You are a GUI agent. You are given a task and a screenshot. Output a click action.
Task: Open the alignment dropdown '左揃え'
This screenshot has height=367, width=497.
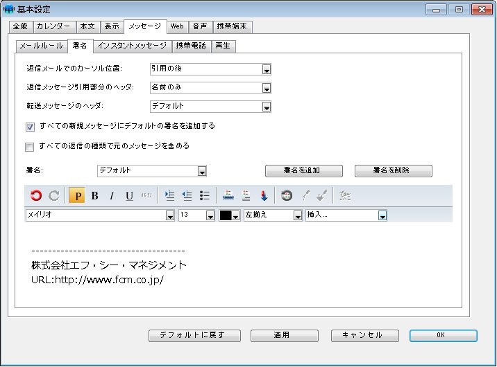coord(273,215)
